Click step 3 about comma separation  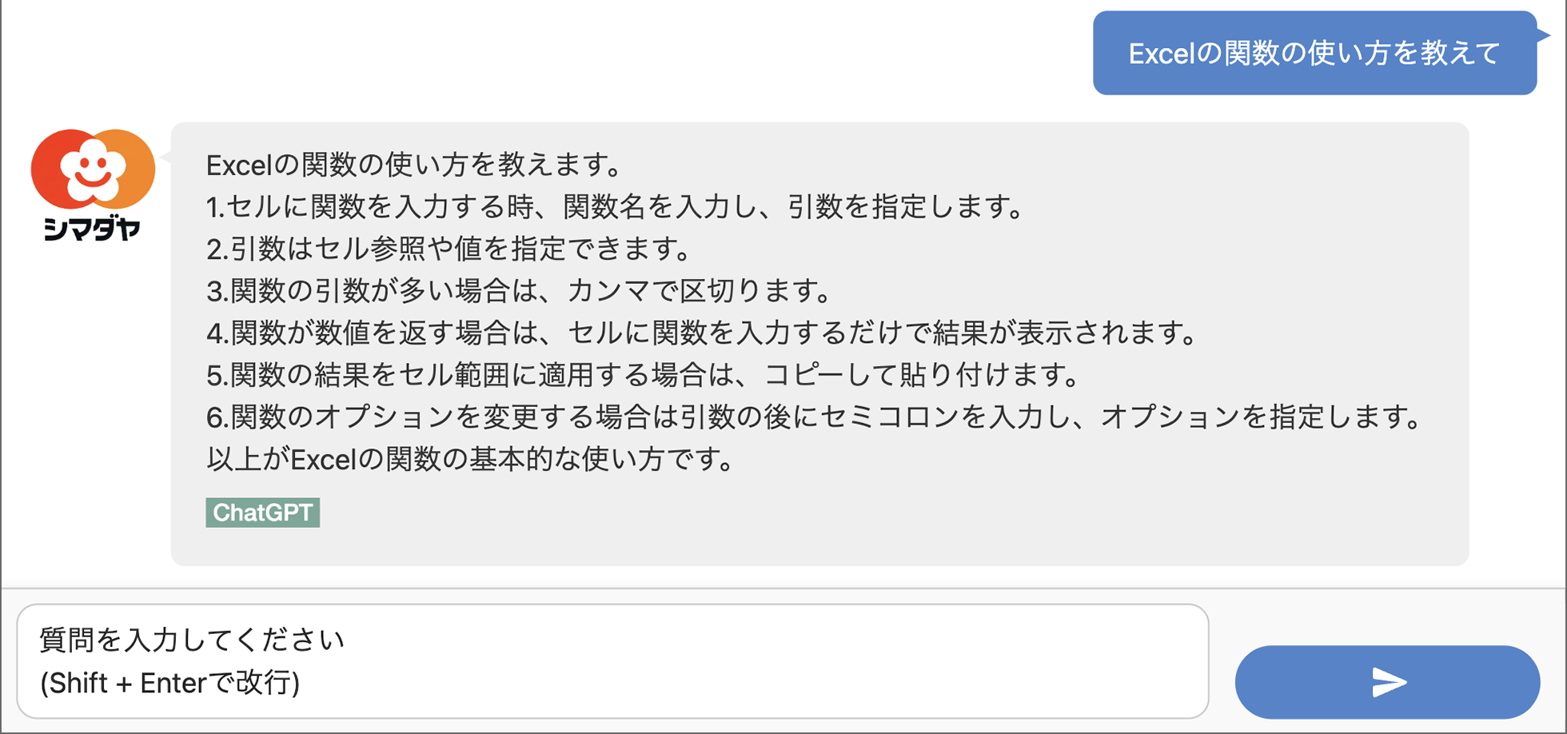(519, 290)
